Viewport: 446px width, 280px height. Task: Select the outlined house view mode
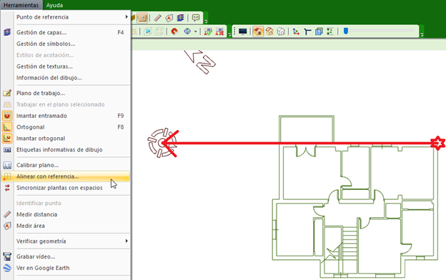point(269,31)
